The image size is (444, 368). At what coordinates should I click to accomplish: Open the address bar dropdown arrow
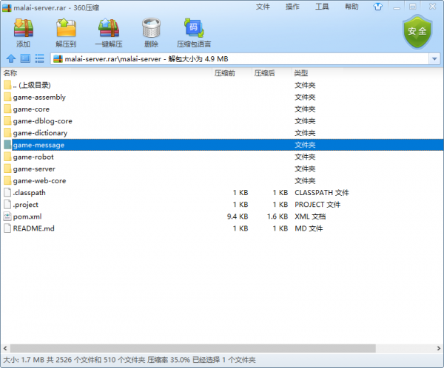(x=434, y=59)
